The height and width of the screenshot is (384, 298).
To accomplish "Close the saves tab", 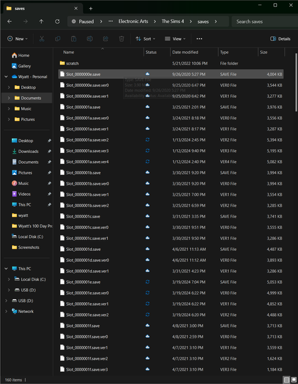I will tap(76, 8).
